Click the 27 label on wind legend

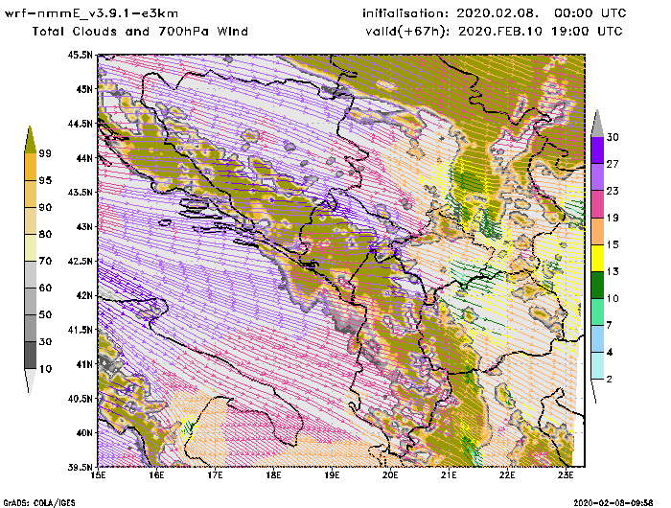pyautogui.click(x=613, y=164)
